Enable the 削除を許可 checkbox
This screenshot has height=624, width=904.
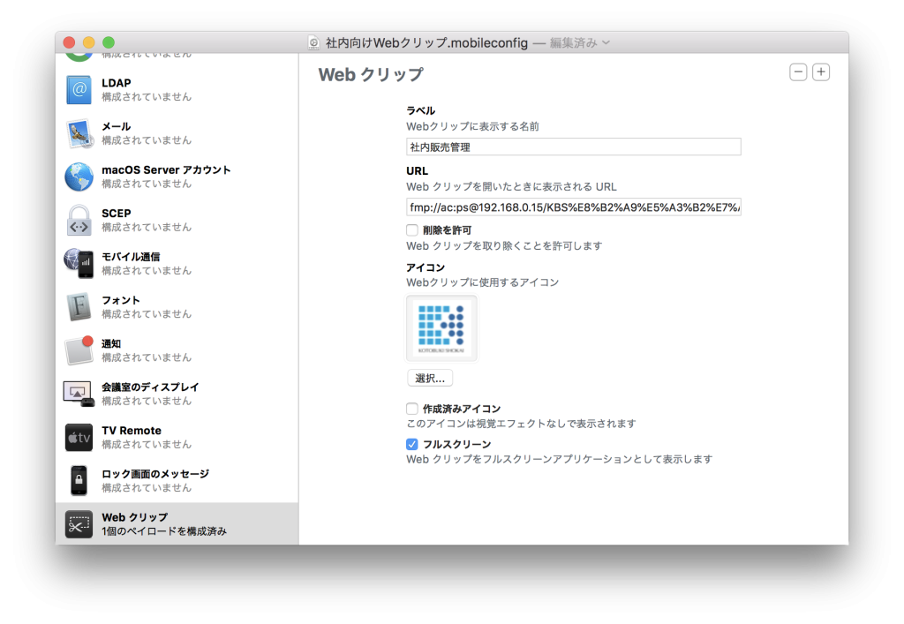tap(411, 229)
